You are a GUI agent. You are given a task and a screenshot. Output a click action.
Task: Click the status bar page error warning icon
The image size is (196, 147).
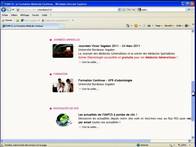(2, 145)
